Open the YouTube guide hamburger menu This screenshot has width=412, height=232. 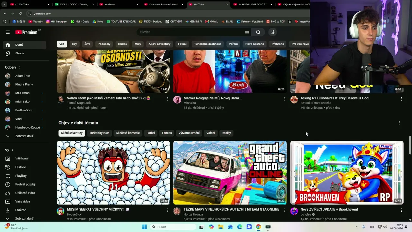coord(8,32)
